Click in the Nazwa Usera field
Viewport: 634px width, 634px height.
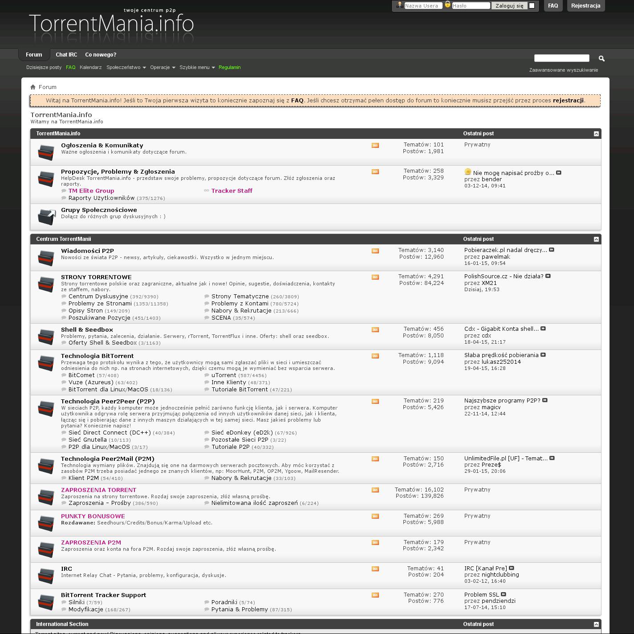click(423, 6)
